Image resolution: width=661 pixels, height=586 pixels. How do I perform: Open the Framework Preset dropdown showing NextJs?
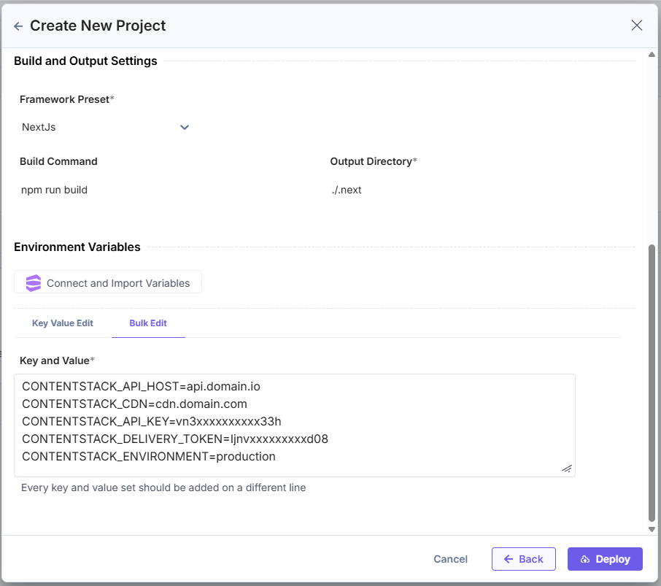point(106,127)
